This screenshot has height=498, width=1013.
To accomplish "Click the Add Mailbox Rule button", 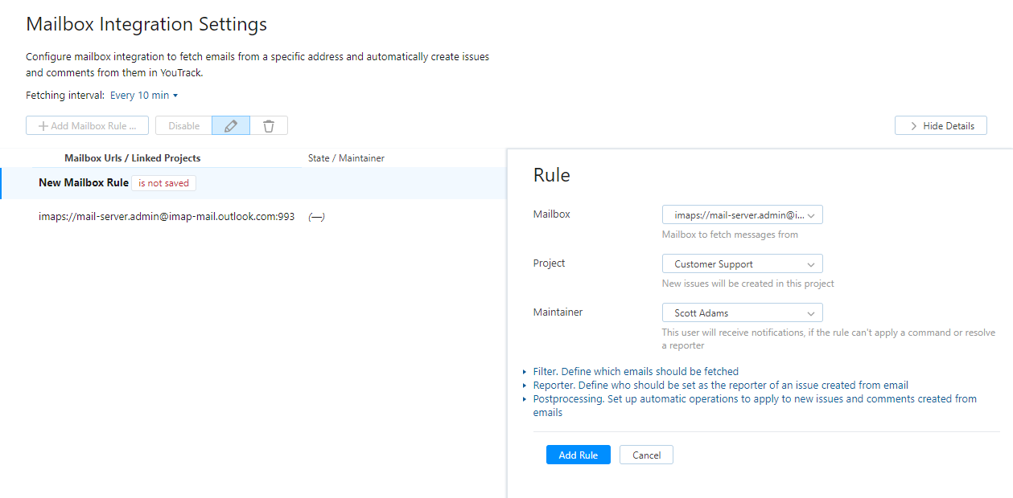I will 87,126.
